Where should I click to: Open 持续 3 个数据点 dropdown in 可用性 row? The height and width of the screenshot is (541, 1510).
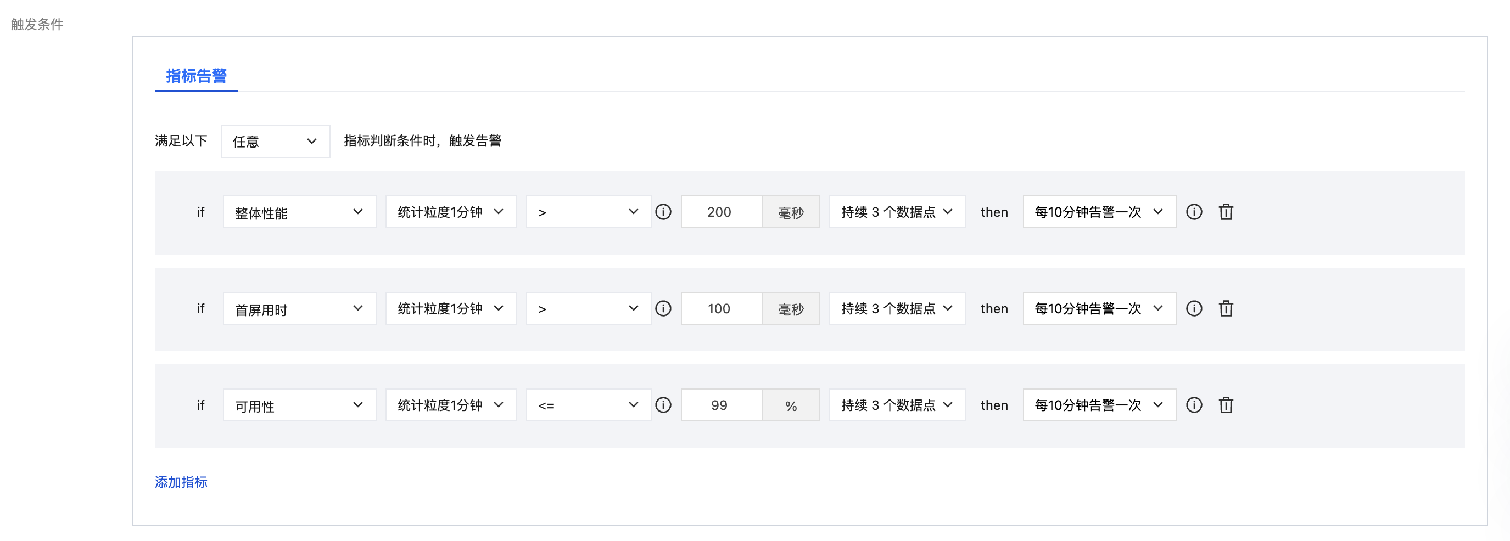(897, 405)
